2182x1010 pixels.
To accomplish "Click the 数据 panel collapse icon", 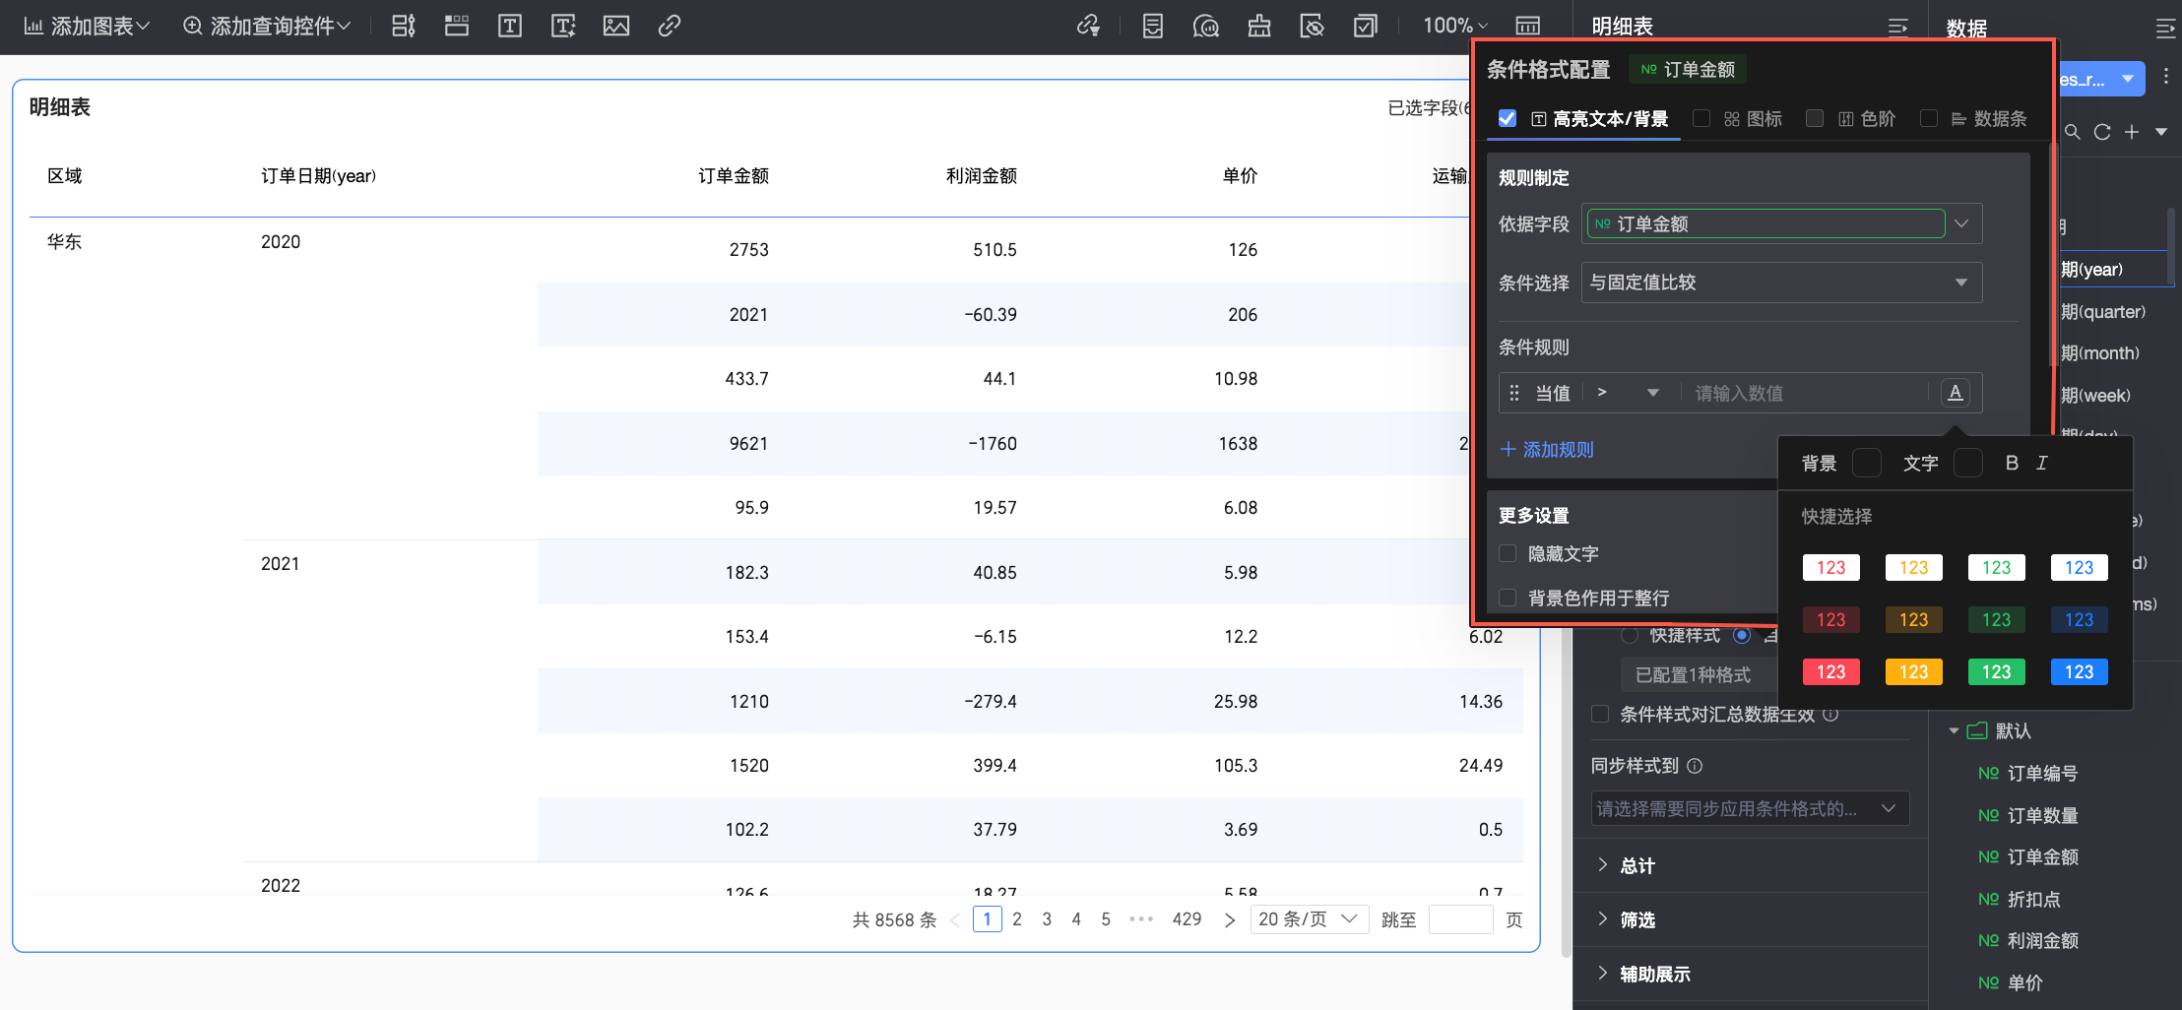I will pos(2165,29).
